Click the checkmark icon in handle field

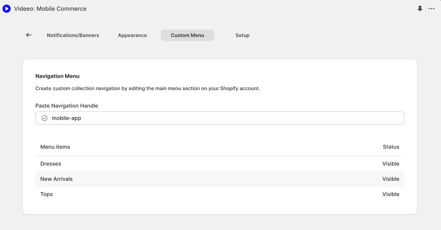pos(44,118)
